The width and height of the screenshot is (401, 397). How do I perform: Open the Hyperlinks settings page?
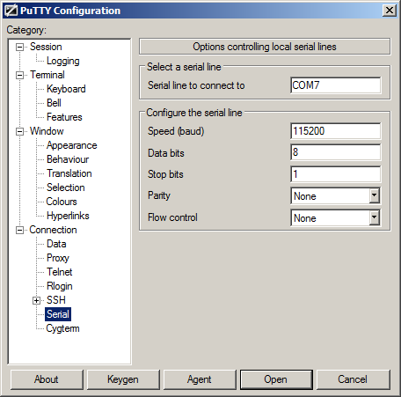pyautogui.click(x=68, y=216)
